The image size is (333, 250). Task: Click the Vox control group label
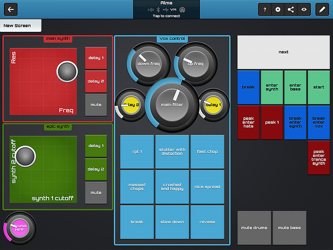[172, 39]
